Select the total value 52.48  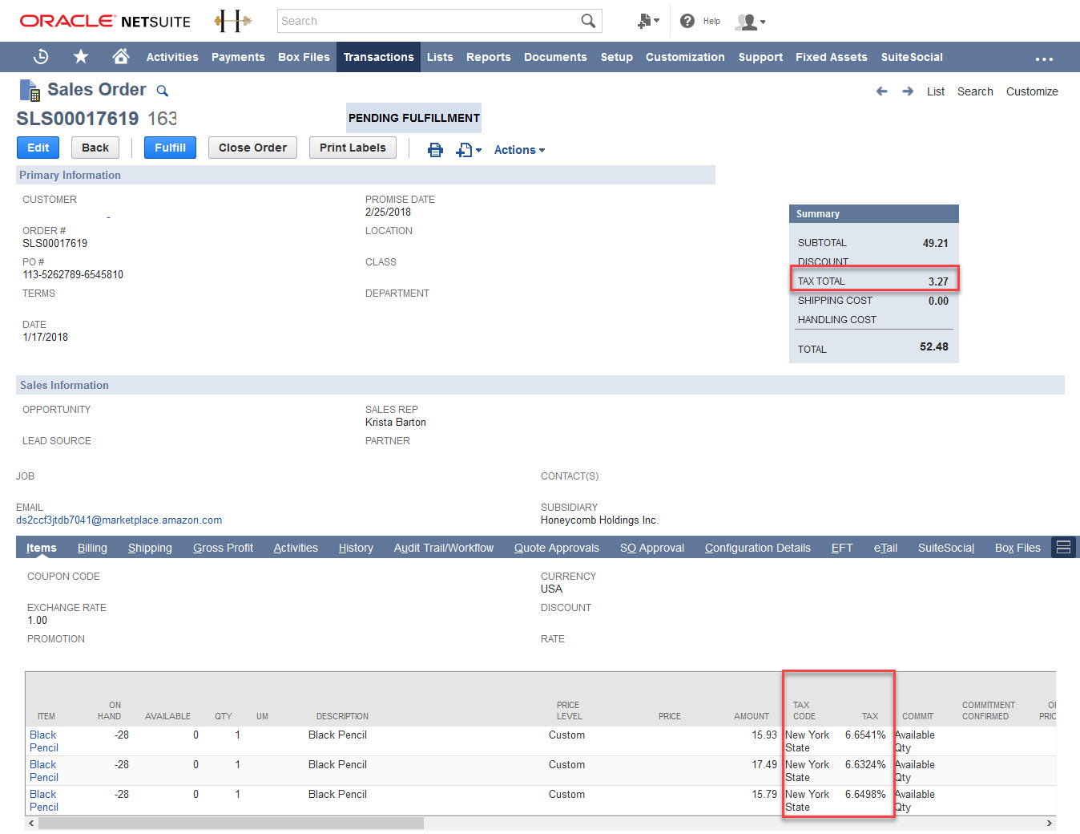[x=934, y=346]
